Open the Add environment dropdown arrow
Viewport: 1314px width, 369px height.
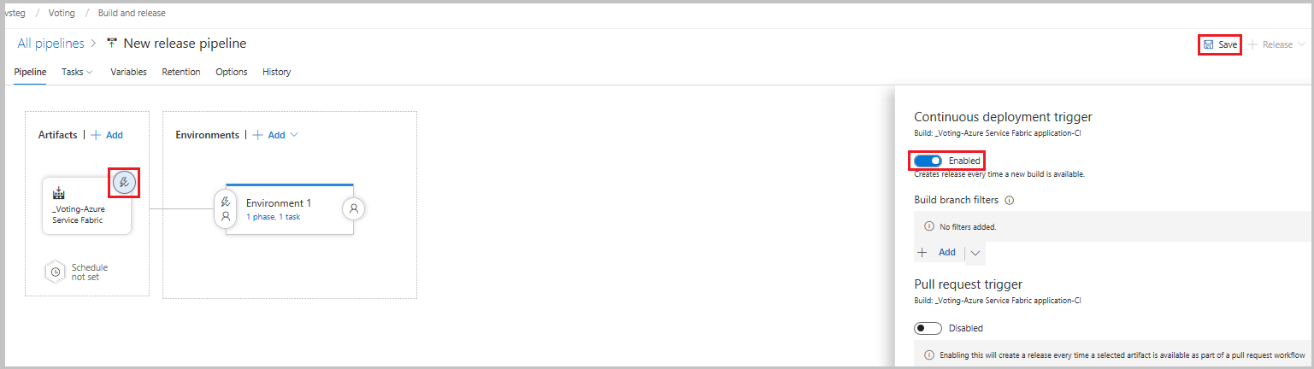[x=295, y=135]
